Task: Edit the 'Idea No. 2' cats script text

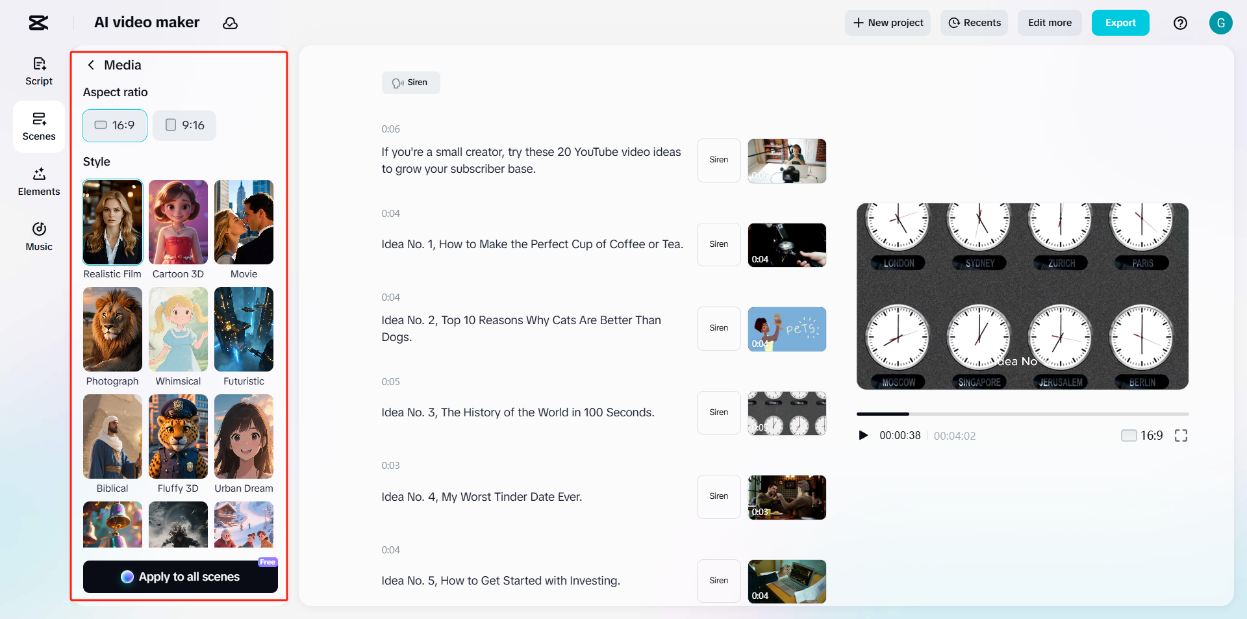Action: pos(521,329)
